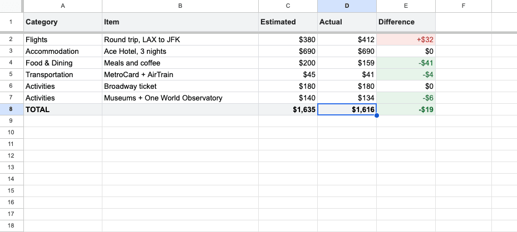This screenshot has height=232, width=517.
Task: Select the Food & Dining cell
Action: point(63,63)
